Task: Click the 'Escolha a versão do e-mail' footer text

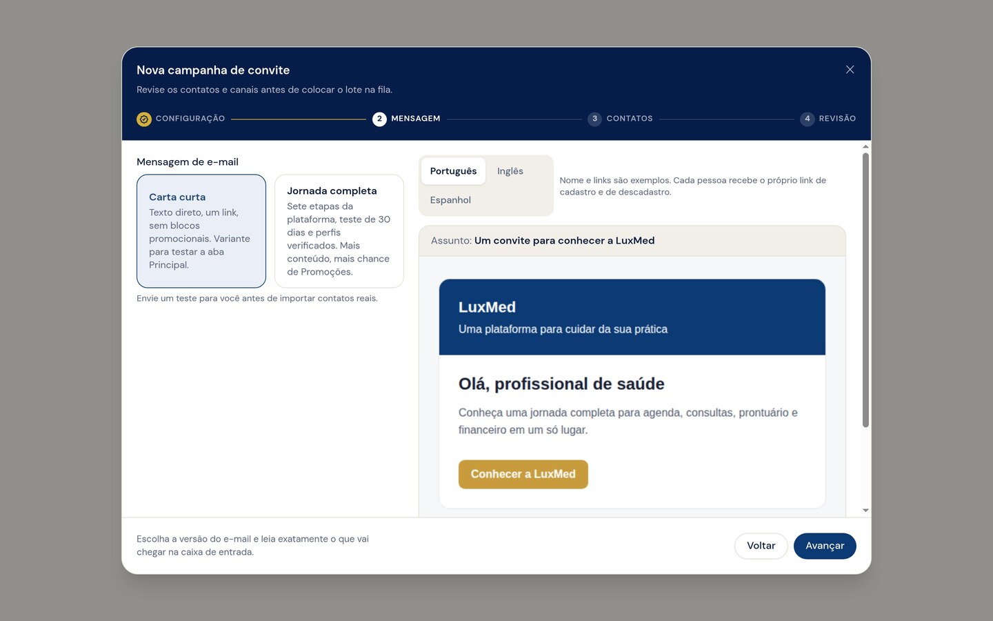Action: 252,546
